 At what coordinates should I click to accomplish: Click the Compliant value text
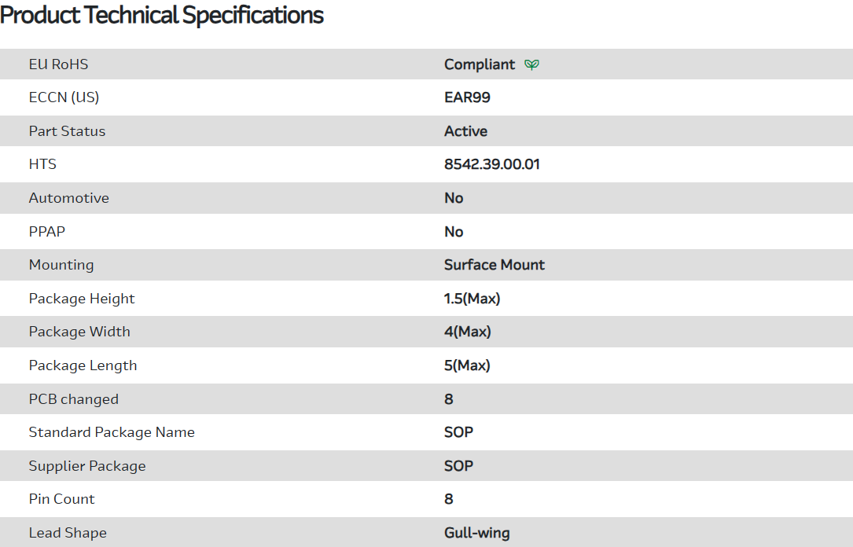[480, 64]
